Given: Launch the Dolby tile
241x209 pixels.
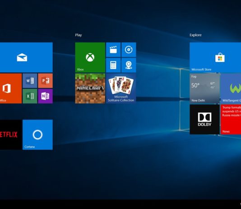Looking at the screenshot, I should click(204, 119).
